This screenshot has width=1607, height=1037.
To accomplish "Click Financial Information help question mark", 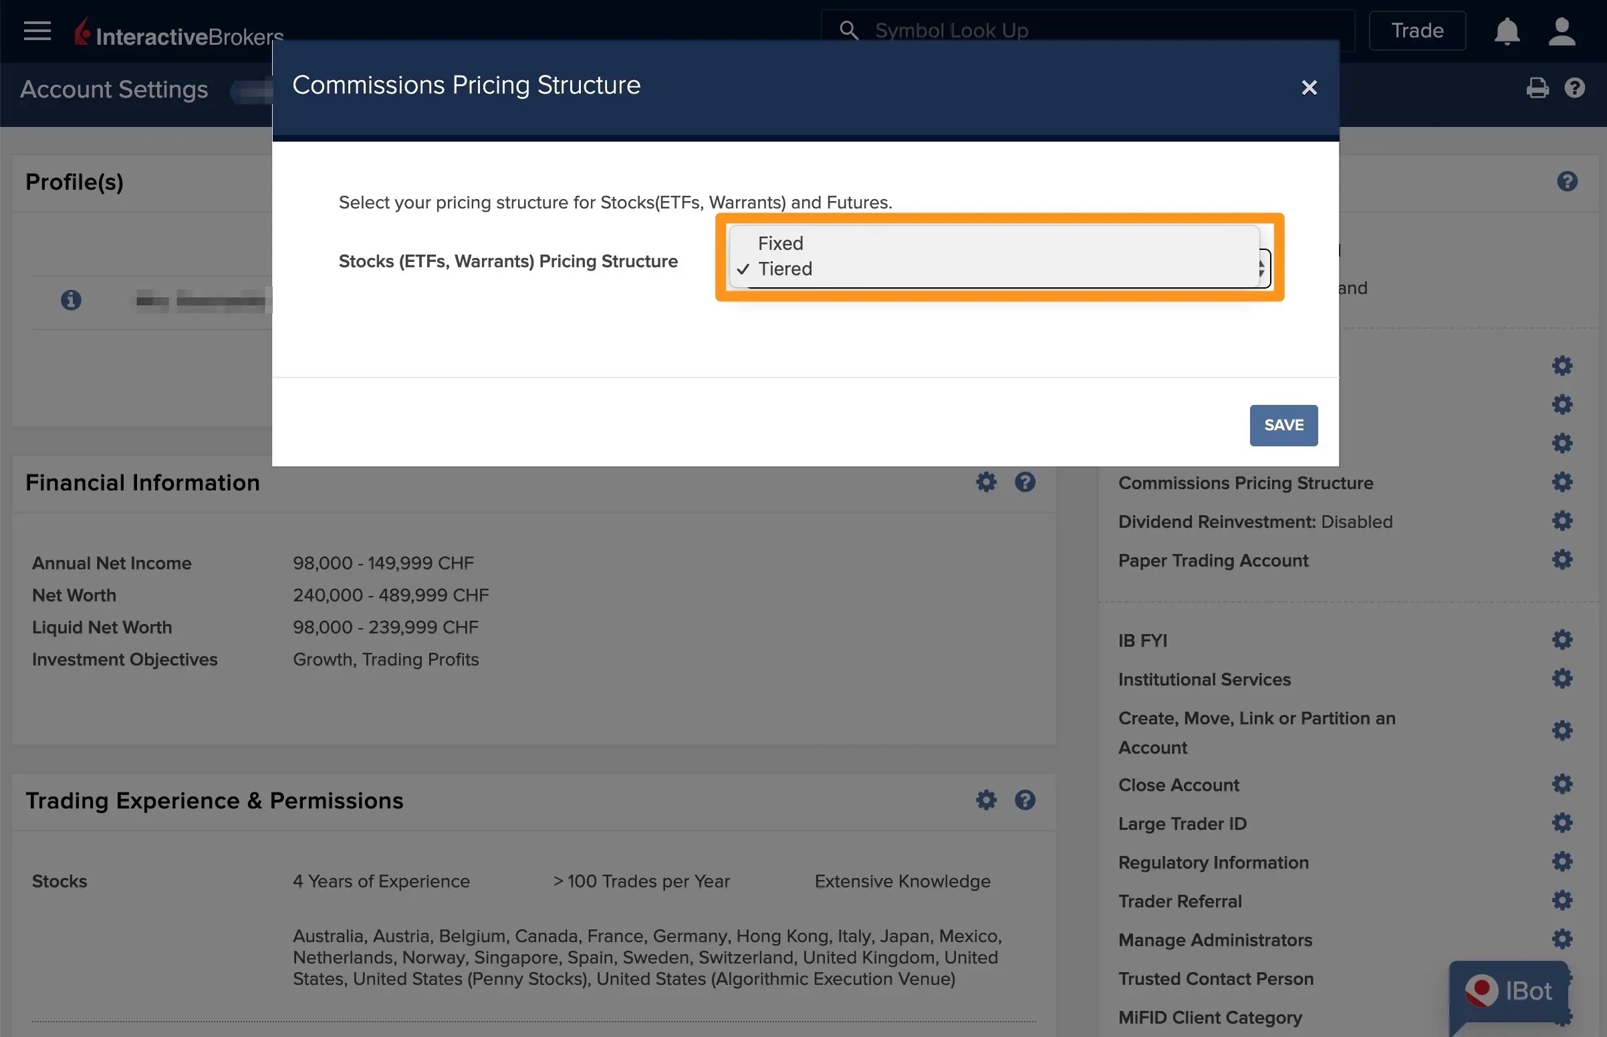I will tap(1024, 482).
